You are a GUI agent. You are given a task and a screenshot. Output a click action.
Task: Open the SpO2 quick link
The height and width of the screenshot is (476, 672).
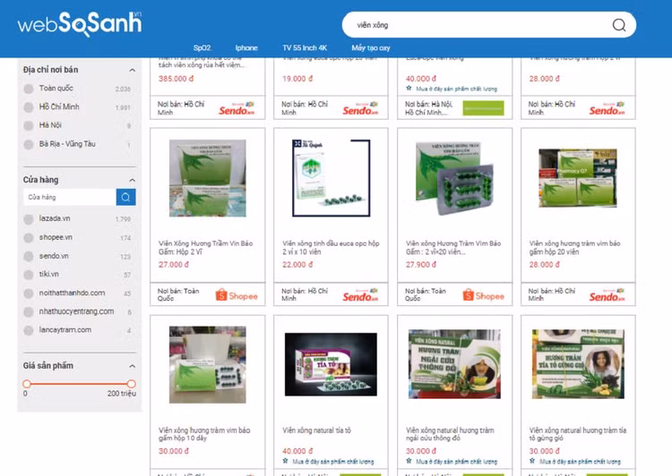(202, 47)
